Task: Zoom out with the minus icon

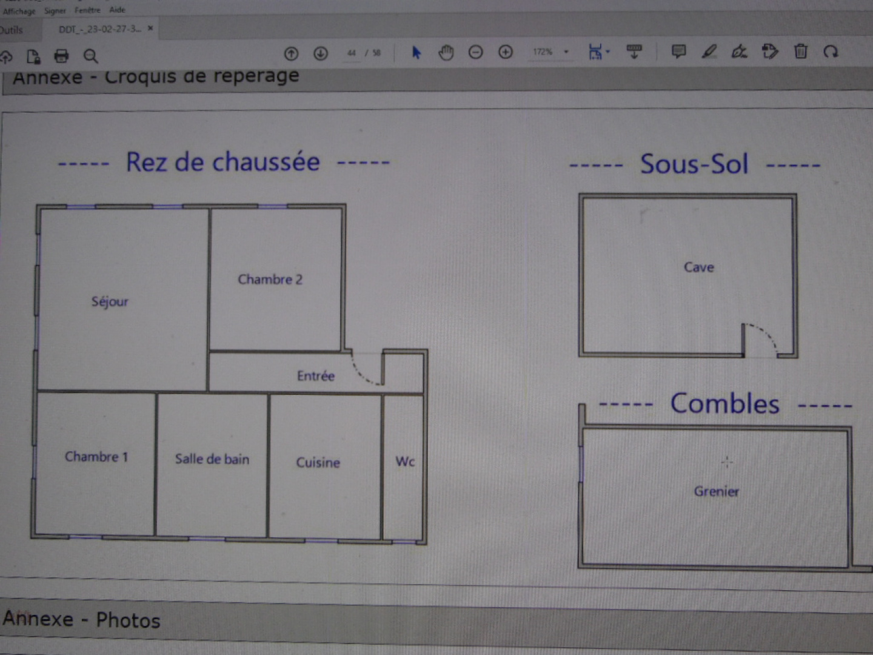Action: click(476, 52)
